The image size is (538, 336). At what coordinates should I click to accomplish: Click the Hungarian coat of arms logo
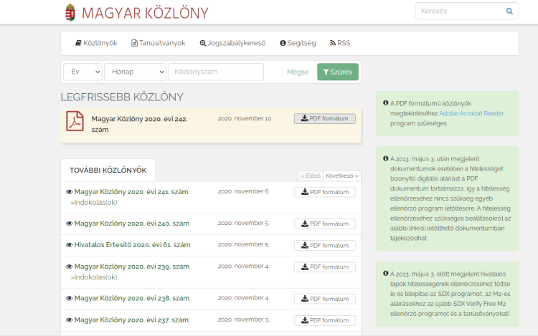(70, 12)
